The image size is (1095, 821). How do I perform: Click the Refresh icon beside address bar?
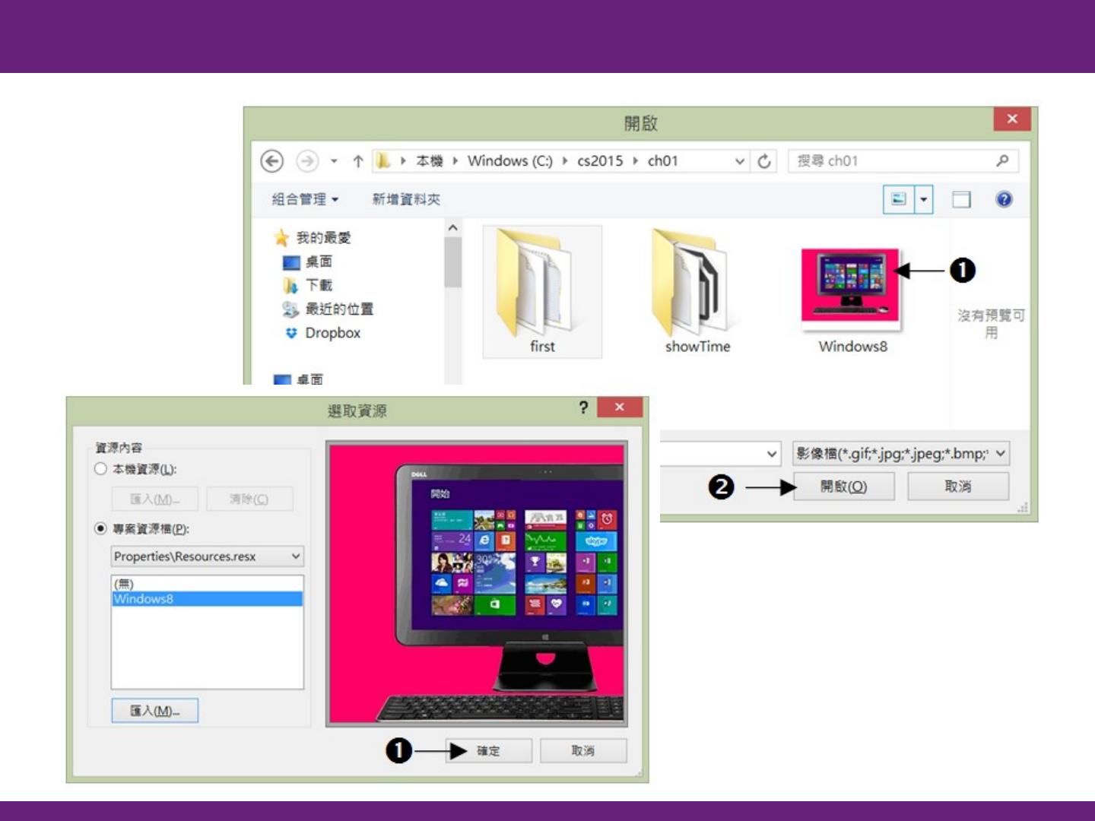tap(764, 161)
